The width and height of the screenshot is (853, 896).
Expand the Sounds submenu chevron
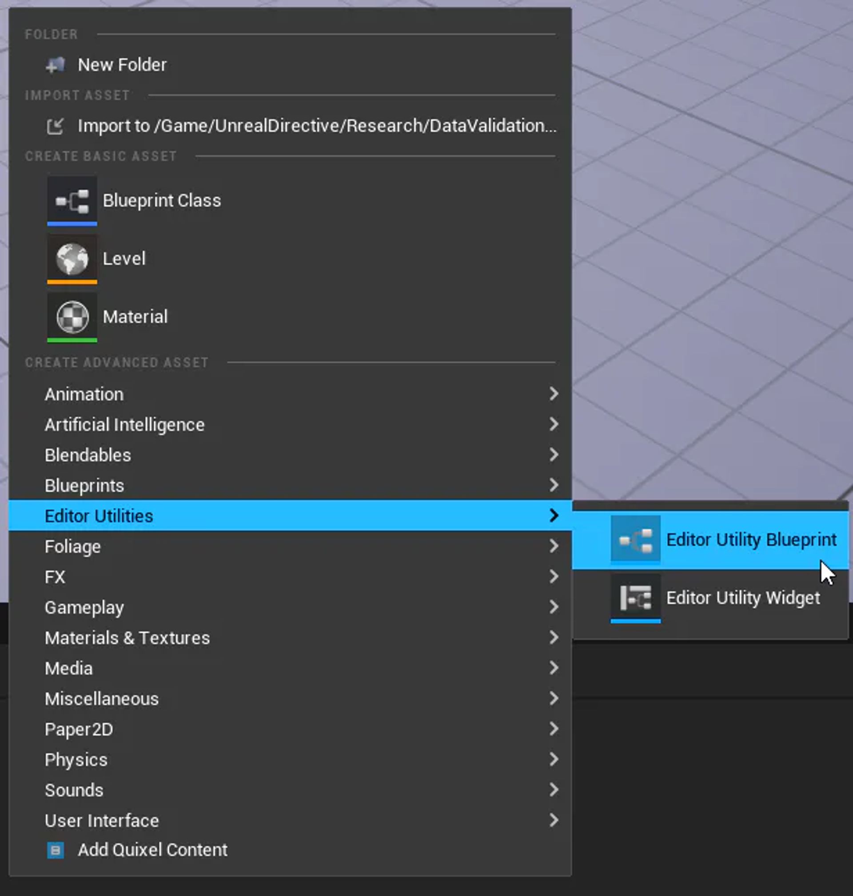point(554,790)
